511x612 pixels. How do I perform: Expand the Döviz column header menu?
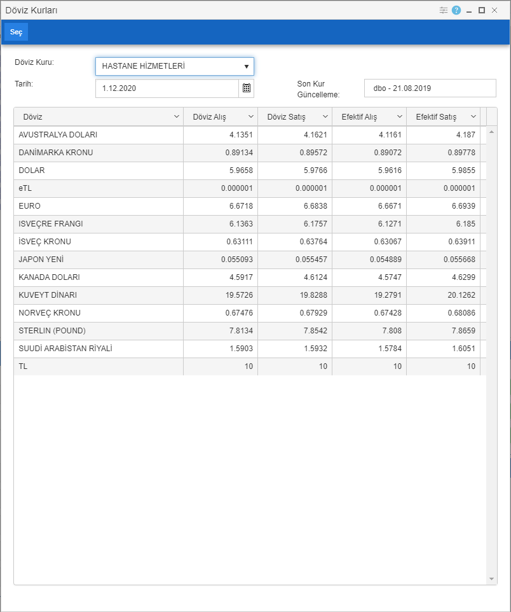(176, 116)
